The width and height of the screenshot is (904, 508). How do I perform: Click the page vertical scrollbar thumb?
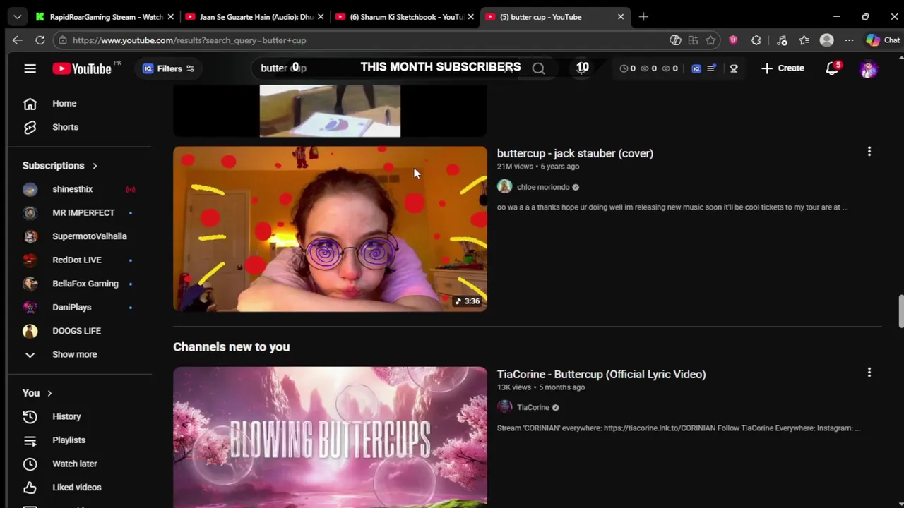(x=900, y=311)
